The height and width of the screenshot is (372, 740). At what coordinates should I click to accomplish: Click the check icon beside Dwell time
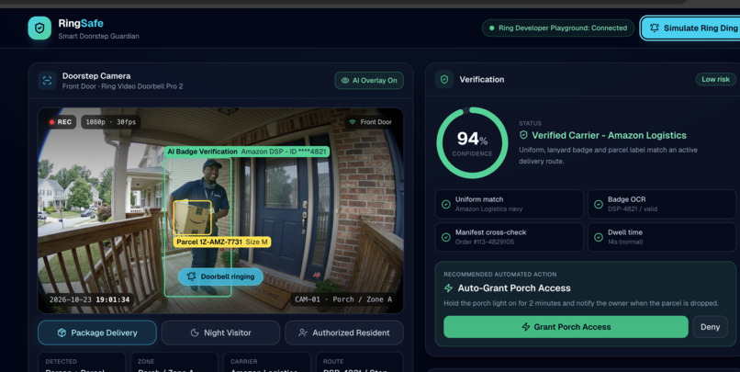point(598,237)
